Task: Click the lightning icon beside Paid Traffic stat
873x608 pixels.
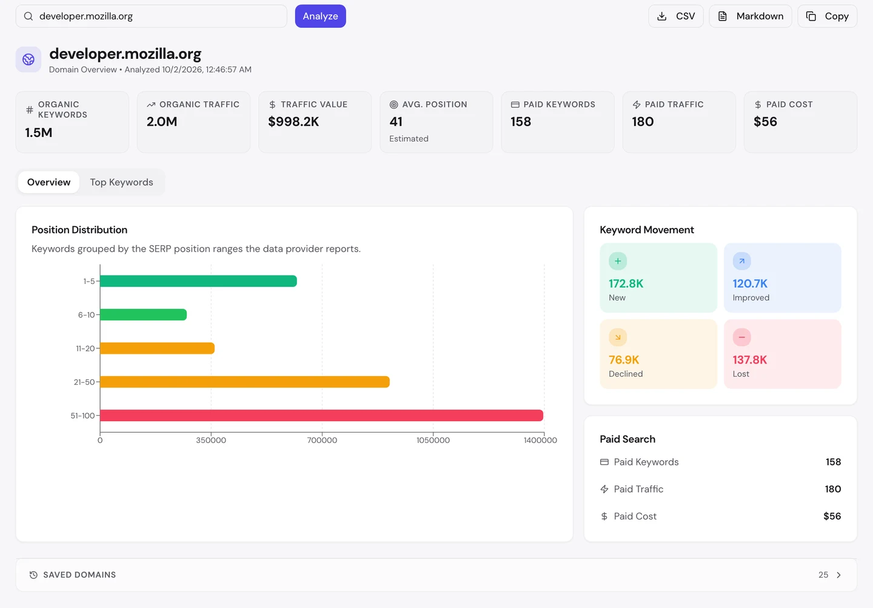Action: (637, 105)
